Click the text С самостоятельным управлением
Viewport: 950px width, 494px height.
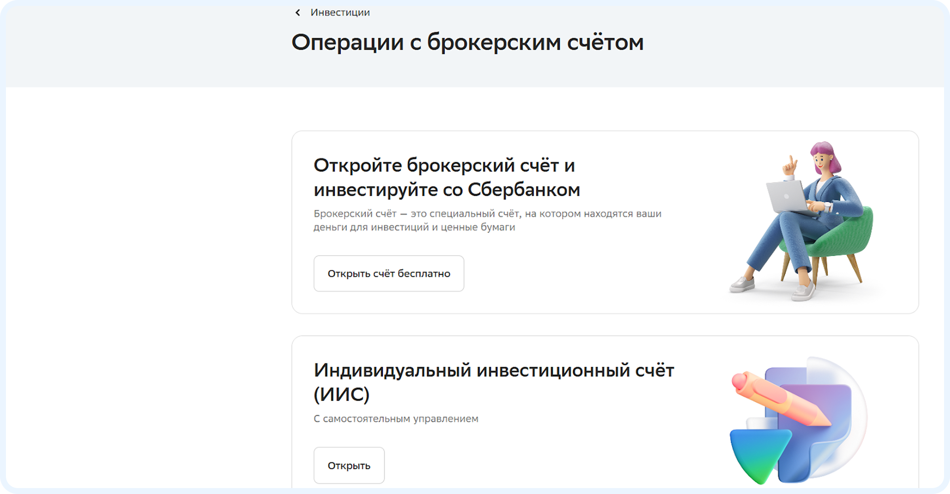(396, 419)
